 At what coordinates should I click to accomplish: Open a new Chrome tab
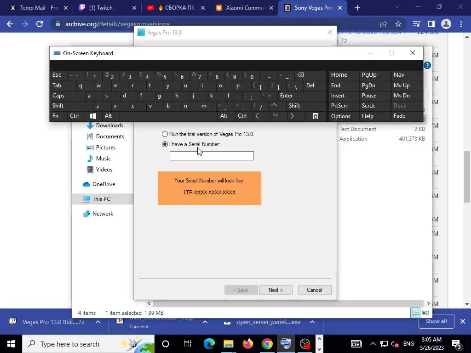(357, 8)
